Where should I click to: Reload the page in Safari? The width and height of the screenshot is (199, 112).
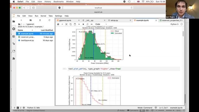click(x=132, y=8)
